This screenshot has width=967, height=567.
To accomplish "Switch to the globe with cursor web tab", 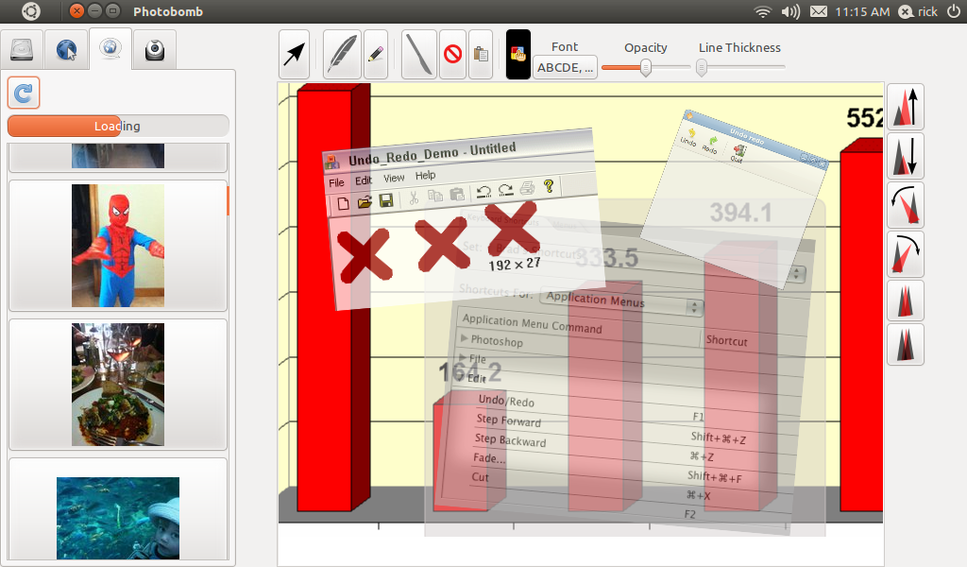I will point(66,49).
